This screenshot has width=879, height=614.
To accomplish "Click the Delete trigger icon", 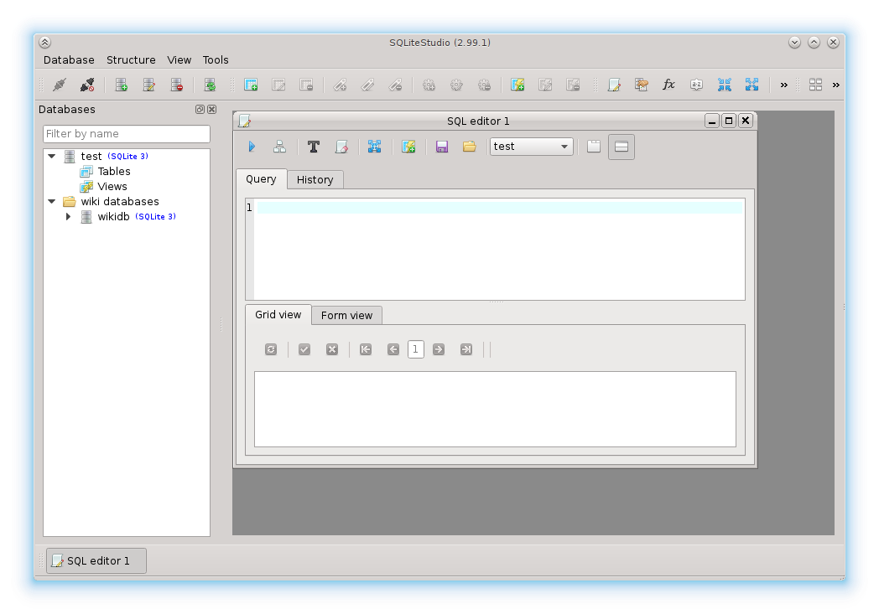I will pyautogui.click(x=484, y=85).
